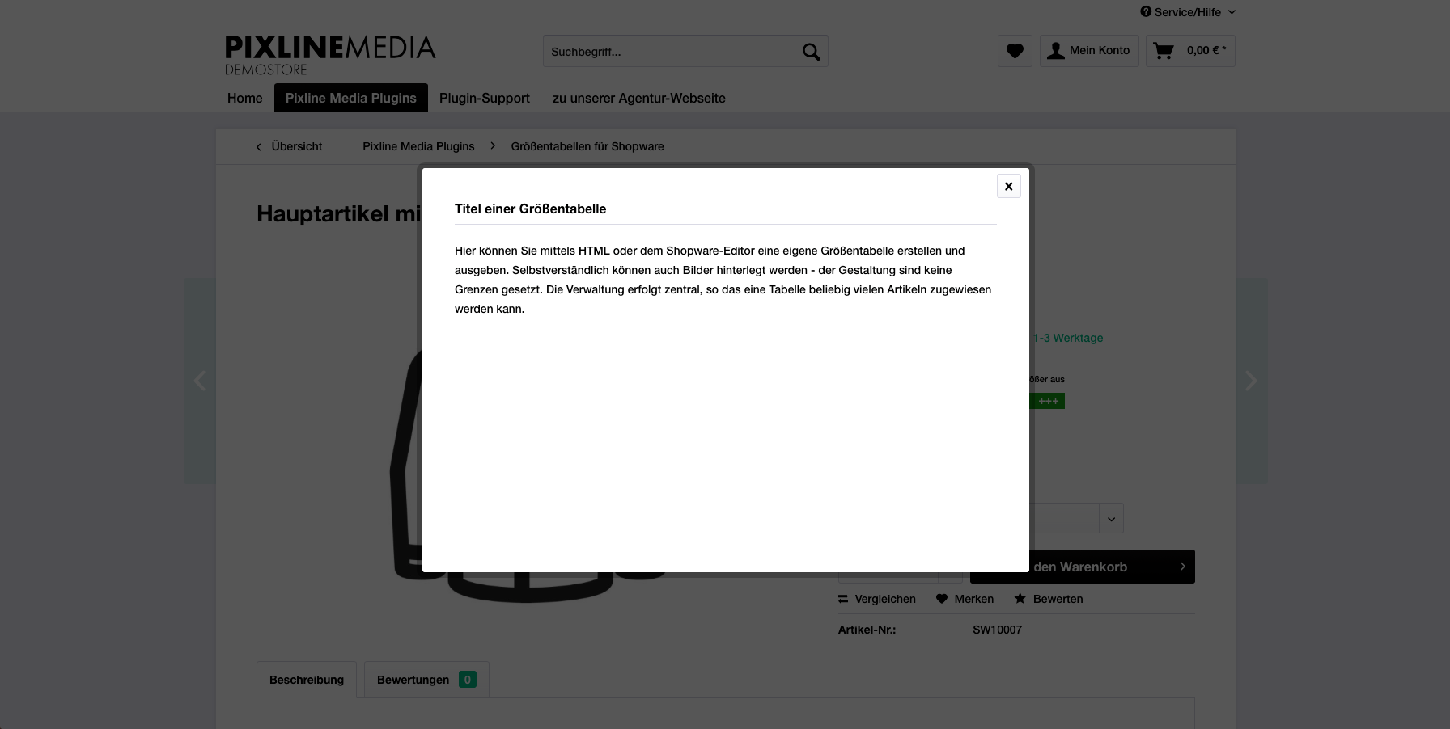Click the 1-3 Werktage delivery text
Screen dimensions: 1450x729
pyautogui.click(x=1068, y=338)
